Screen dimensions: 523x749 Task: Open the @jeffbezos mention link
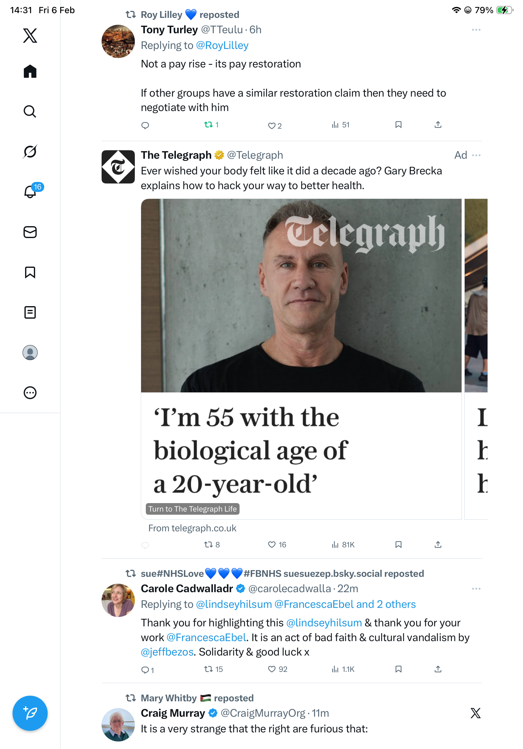[x=167, y=652]
